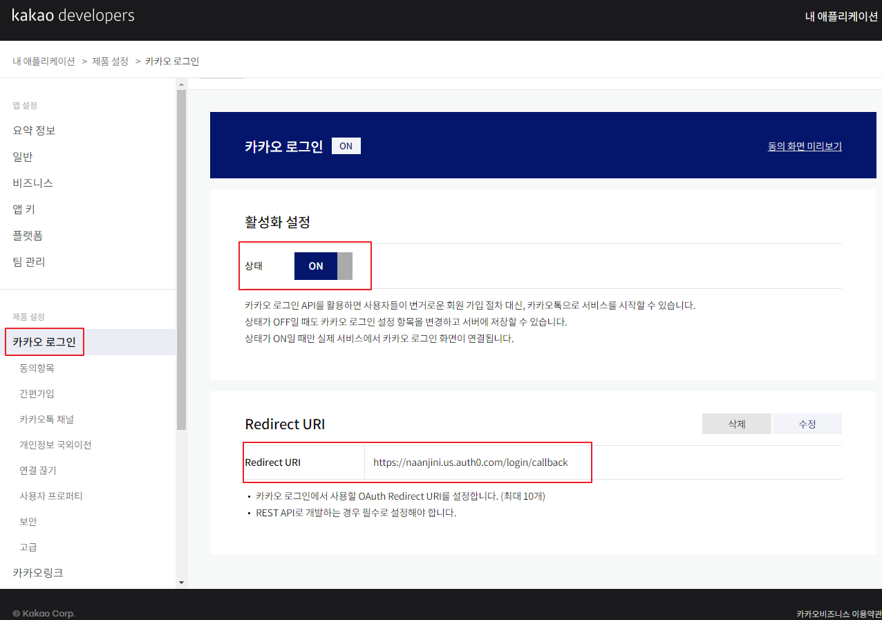This screenshot has width=882, height=620.
Task: Open 개인정보 국외이전 submenu item
Action: pyautogui.click(x=55, y=444)
